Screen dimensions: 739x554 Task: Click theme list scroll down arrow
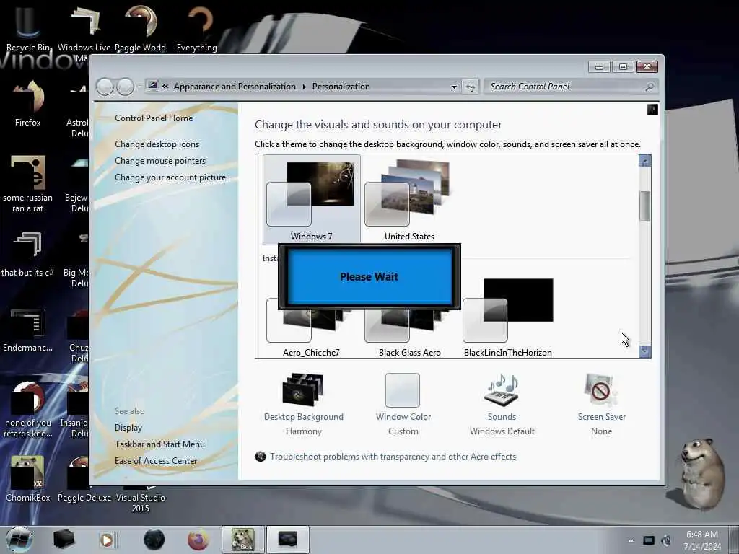644,351
